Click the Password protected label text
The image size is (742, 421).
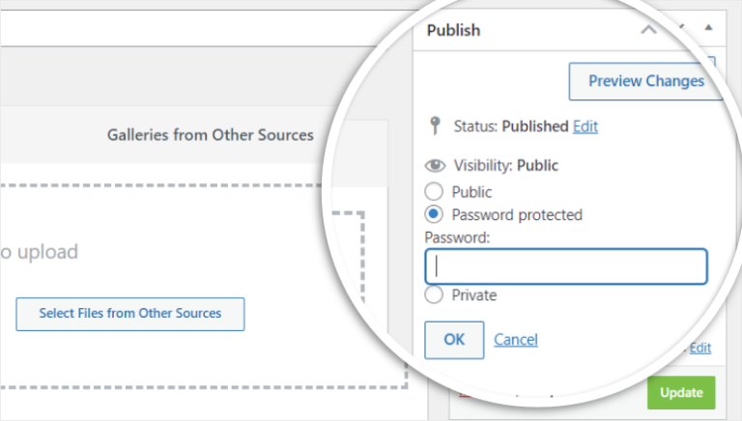517,214
